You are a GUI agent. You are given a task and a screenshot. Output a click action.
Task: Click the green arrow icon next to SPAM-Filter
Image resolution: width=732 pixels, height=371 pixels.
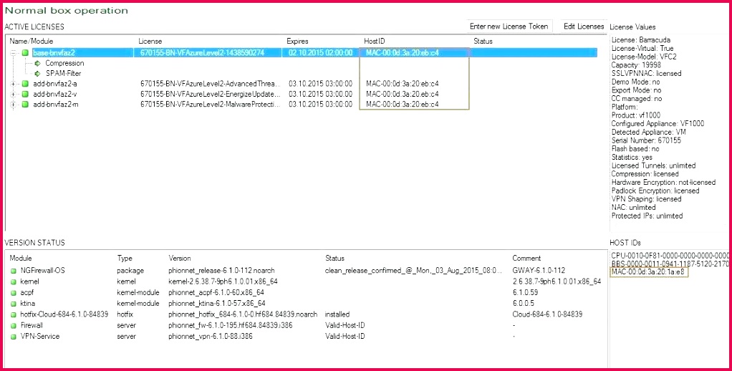pos(38,73)
